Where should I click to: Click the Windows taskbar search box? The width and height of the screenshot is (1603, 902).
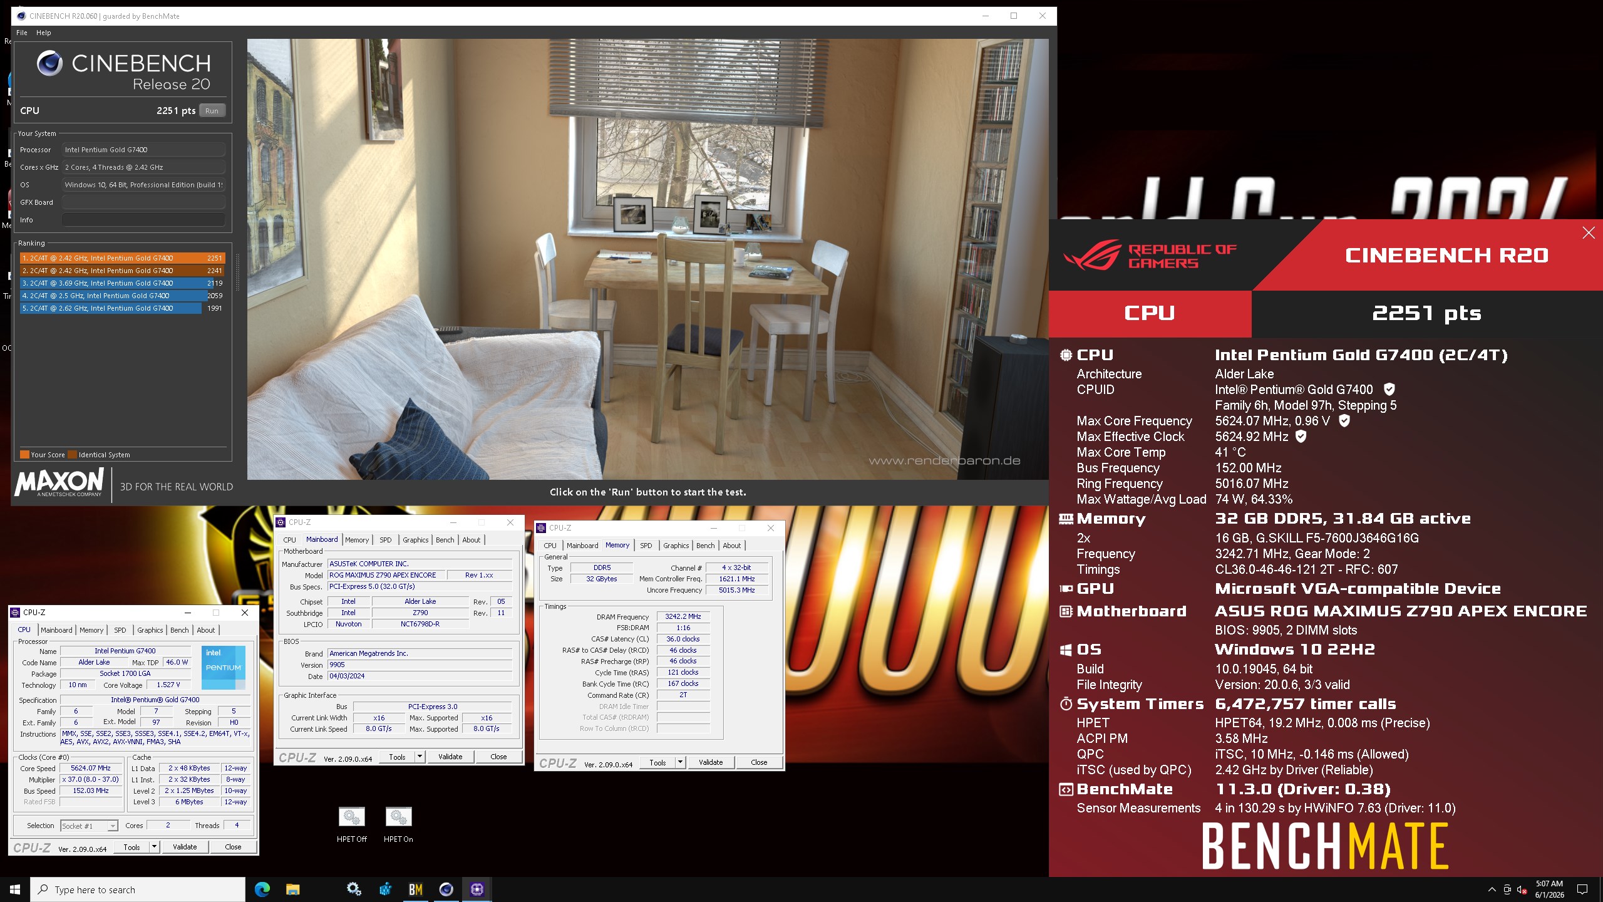[x=138, y=889]
